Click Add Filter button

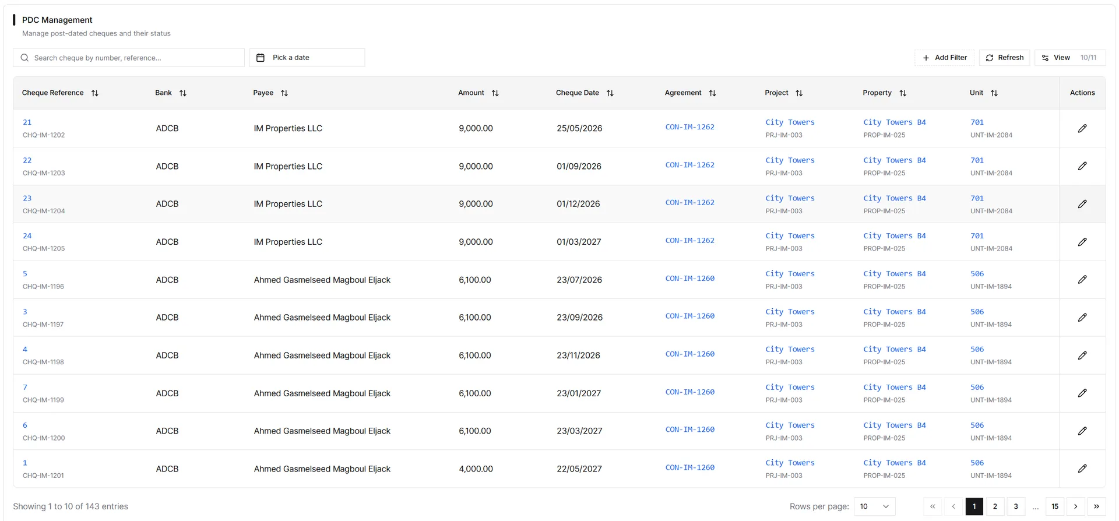click(945, 58)
